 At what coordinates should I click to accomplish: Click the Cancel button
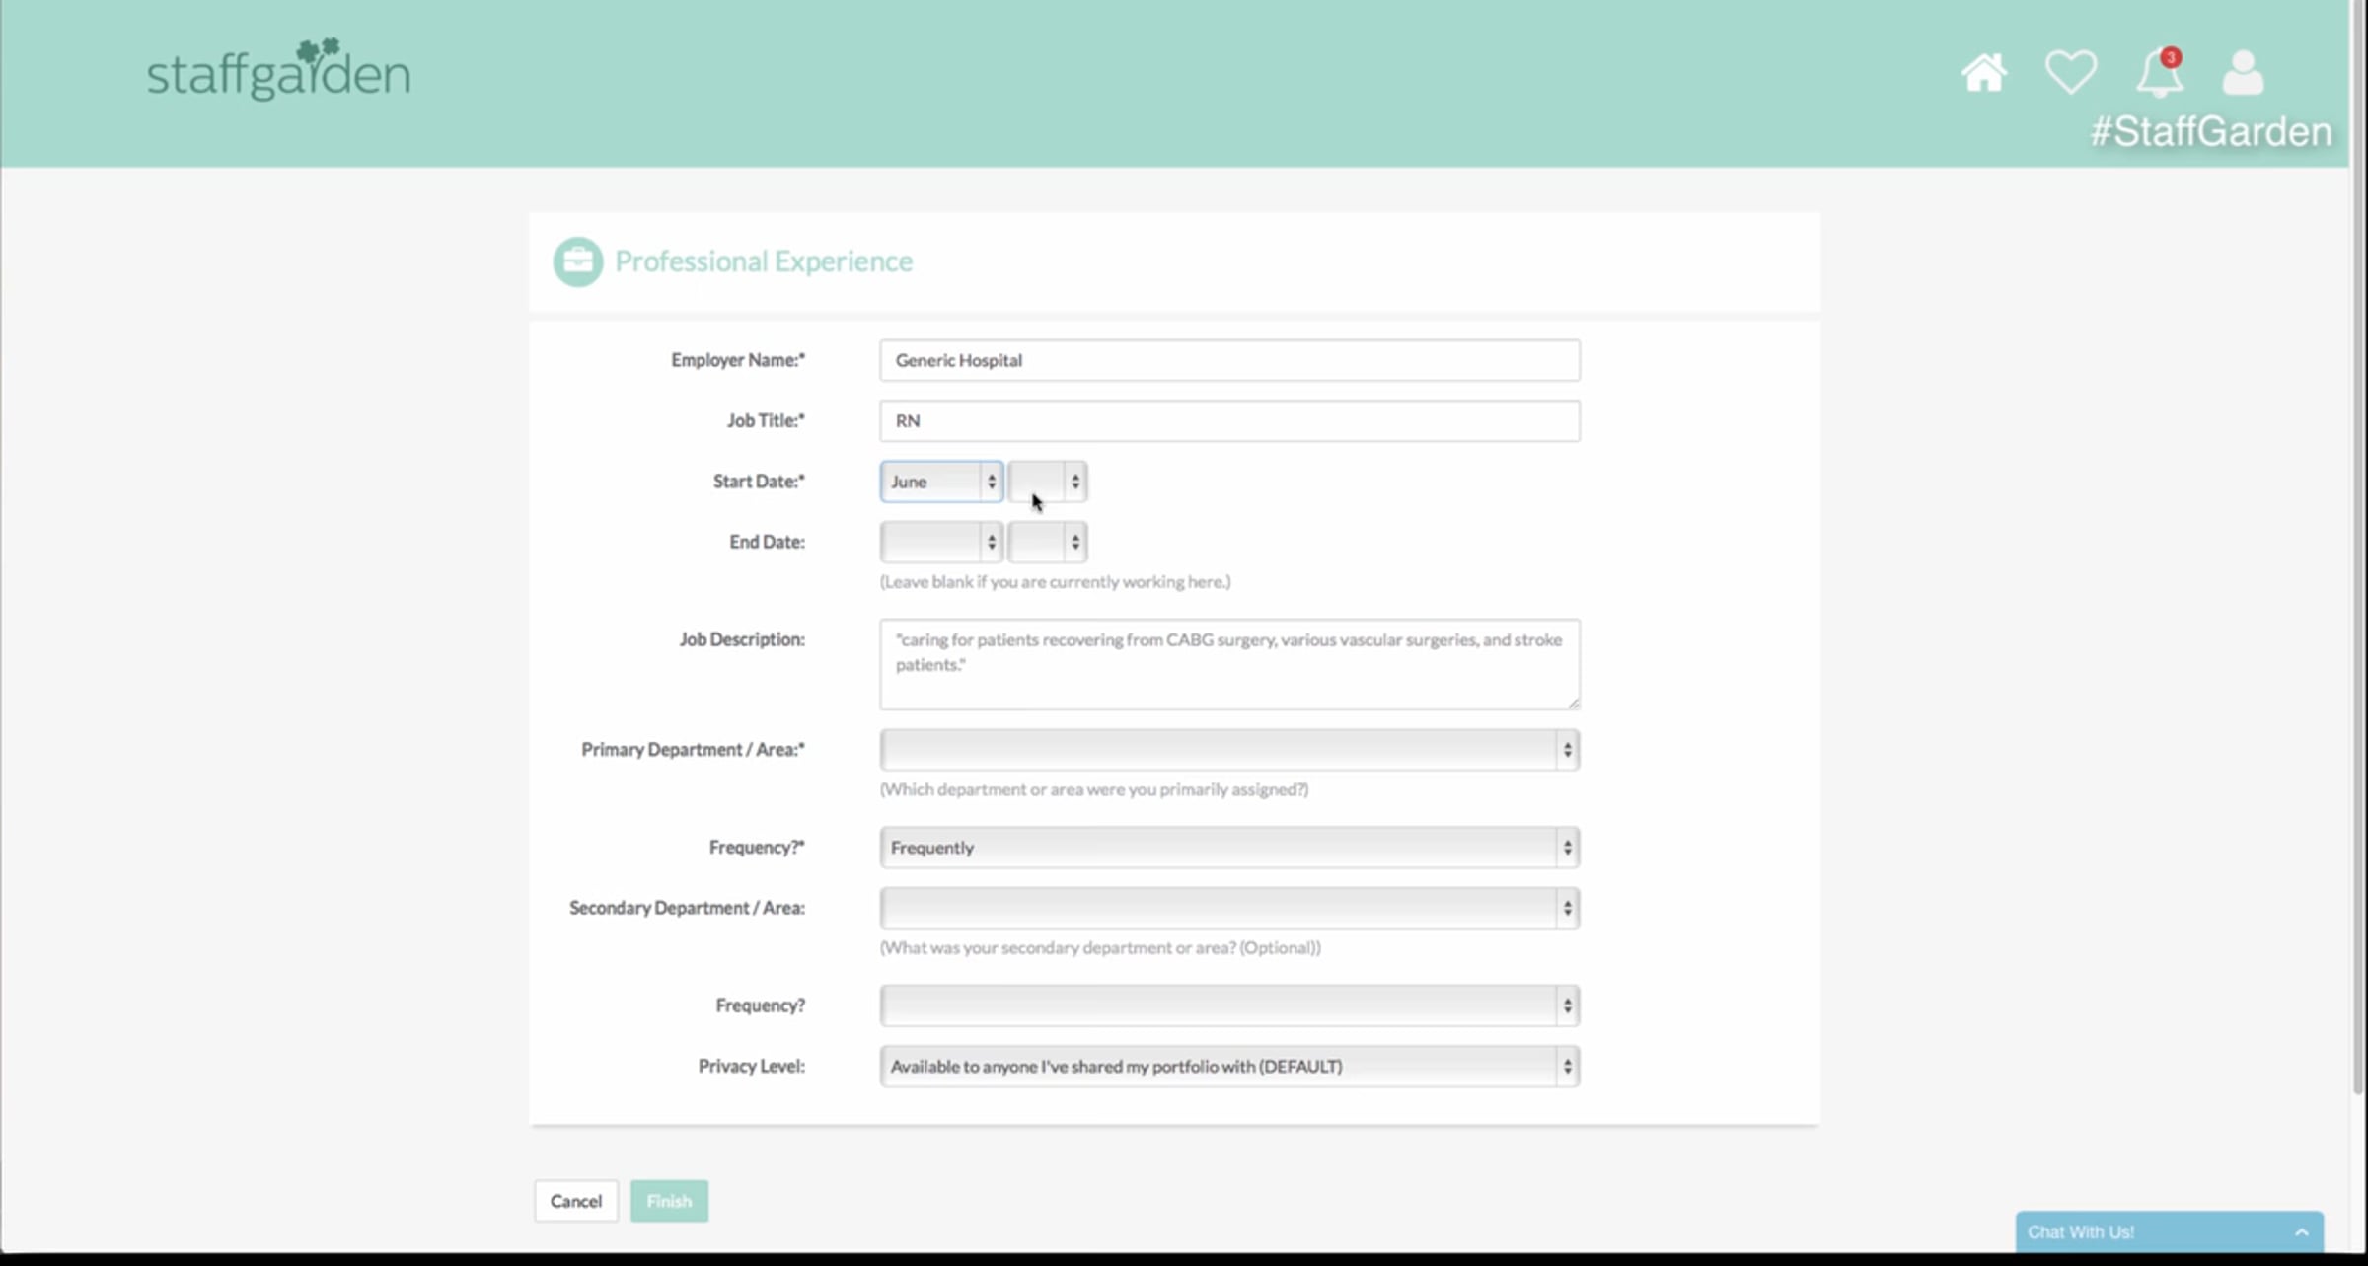click(576, 1201)
